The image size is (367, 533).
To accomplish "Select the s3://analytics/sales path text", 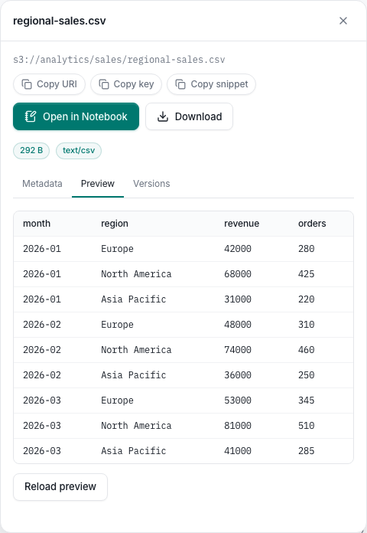I will [119, 60].
